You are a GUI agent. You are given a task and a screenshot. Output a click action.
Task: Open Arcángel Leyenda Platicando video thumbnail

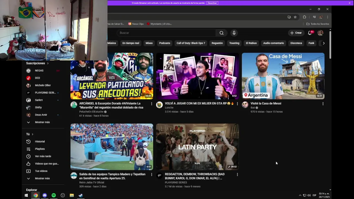112,76
